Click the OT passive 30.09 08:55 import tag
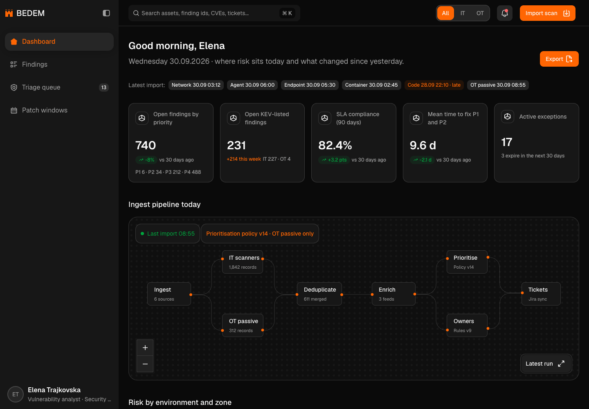This screenshot has width=589, height=409. tap(498, 85)
